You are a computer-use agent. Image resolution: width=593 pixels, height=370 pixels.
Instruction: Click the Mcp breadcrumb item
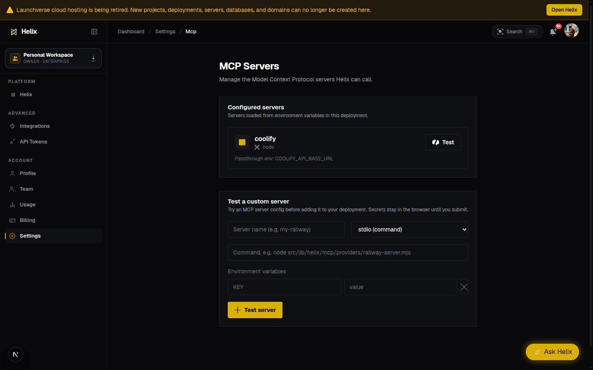click(191, 32)
